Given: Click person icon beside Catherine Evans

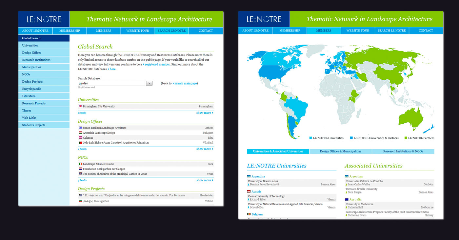Looking at the screenshot, I should coord(346,215).
